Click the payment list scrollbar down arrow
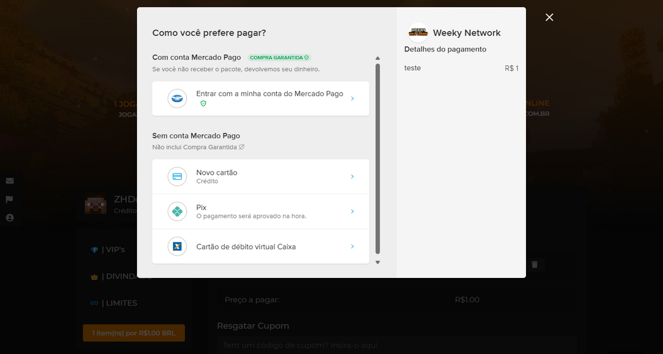The width and height of the screenshot is (663, 354). (x=378, y=263)
